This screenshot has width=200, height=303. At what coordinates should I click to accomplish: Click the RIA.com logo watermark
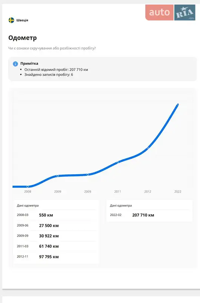point(185,12)
